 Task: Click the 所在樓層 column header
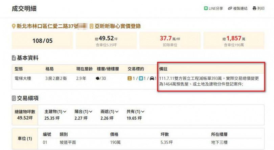click(219, 134)
